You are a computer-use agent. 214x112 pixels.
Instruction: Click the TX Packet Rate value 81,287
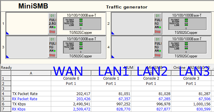204,94
